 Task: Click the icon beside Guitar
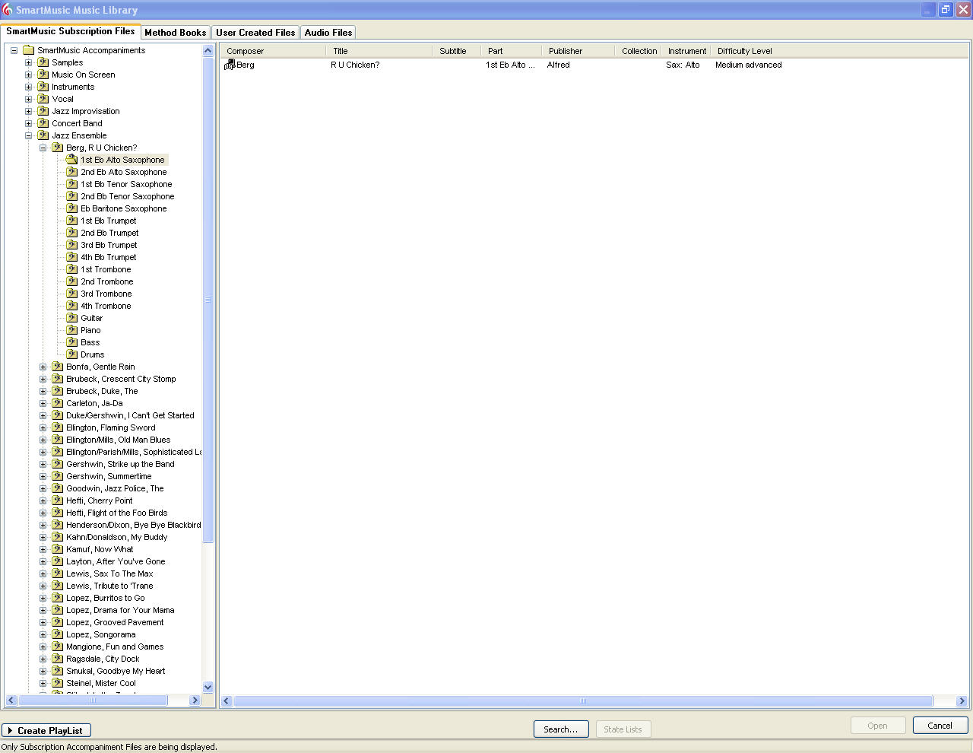point(72,318)
